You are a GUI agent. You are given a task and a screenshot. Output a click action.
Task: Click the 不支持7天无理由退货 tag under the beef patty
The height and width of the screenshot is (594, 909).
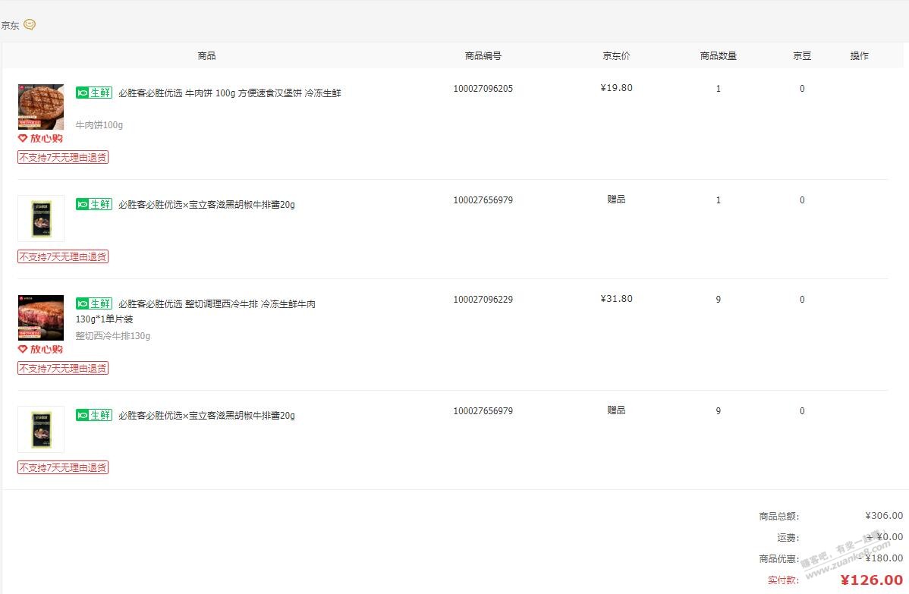click(63, 158)
